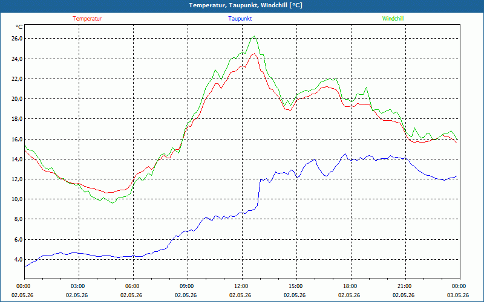
Task: Click the 18:00 time axis label
Action: point(351,286)
